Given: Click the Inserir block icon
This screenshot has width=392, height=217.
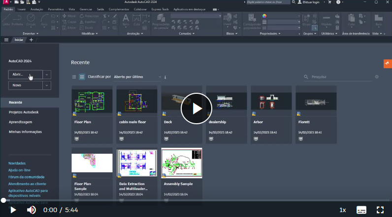Looking at the screenshot, I should click(227, 20).
